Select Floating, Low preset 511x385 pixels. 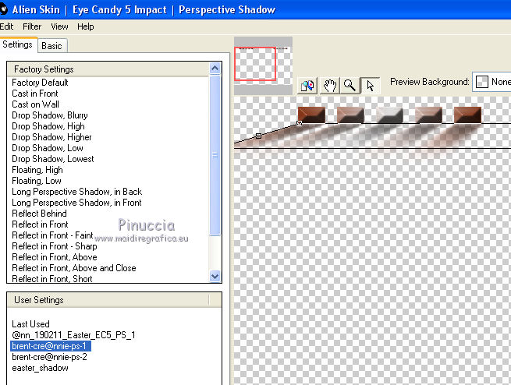37,181
